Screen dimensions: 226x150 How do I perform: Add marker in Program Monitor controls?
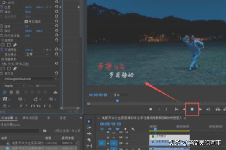[x=151, y=110]
